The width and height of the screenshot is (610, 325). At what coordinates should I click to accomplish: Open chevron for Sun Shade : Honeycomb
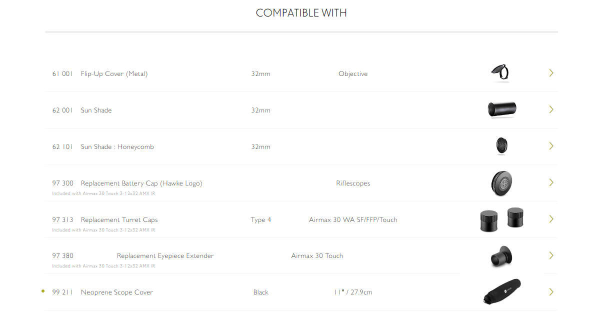click(x=551, y=146)
